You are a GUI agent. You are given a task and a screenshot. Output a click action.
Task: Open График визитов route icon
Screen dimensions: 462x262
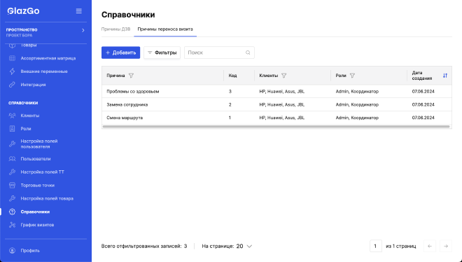point(12,225)
